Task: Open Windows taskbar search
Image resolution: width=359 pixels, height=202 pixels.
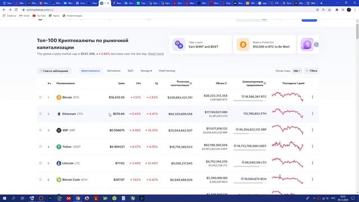Action: [13, 198]
